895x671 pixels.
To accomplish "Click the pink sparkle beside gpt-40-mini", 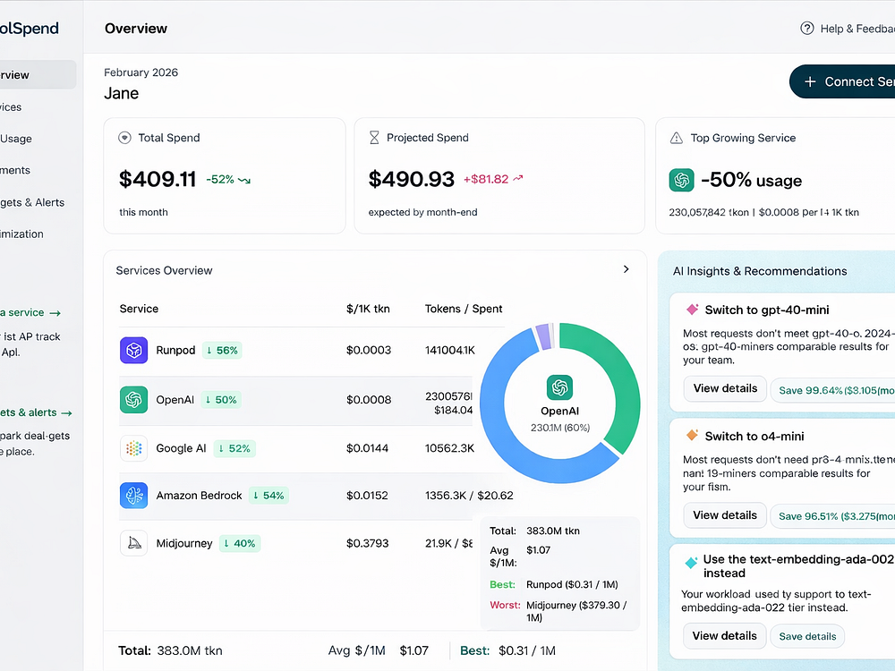I will (x=692, y=310).
